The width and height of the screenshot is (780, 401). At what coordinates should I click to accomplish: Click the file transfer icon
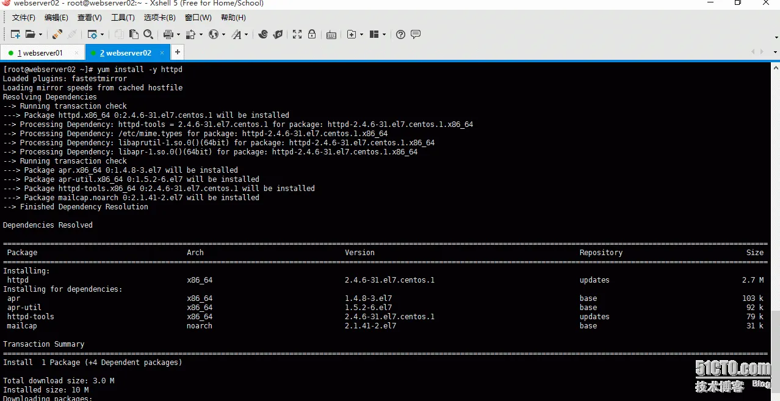(190, 34)
